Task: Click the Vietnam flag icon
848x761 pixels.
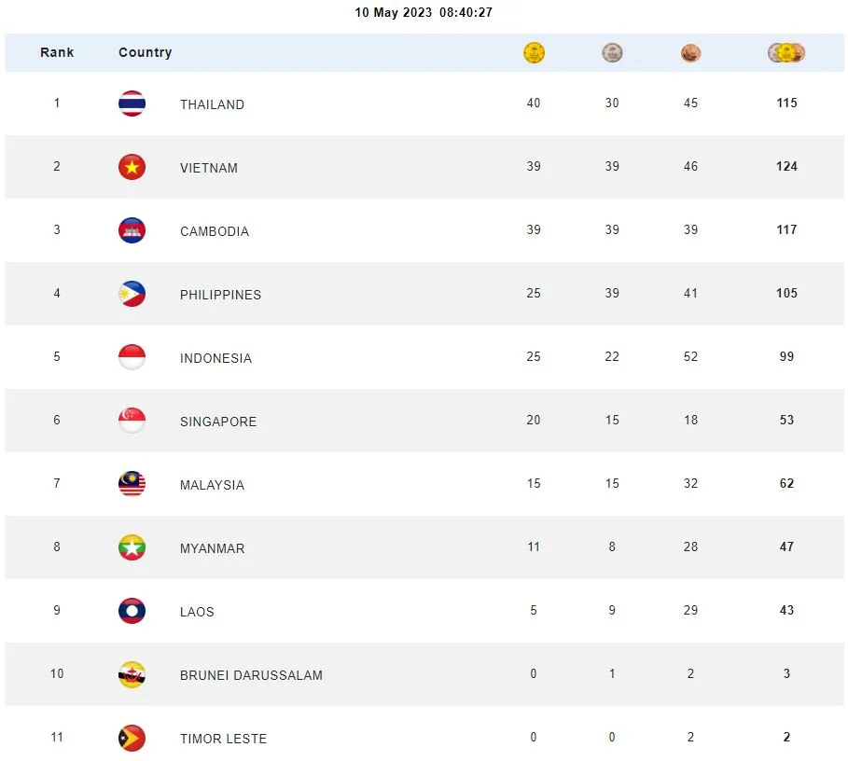Action: pyautogui.click(x=132, y=167)
